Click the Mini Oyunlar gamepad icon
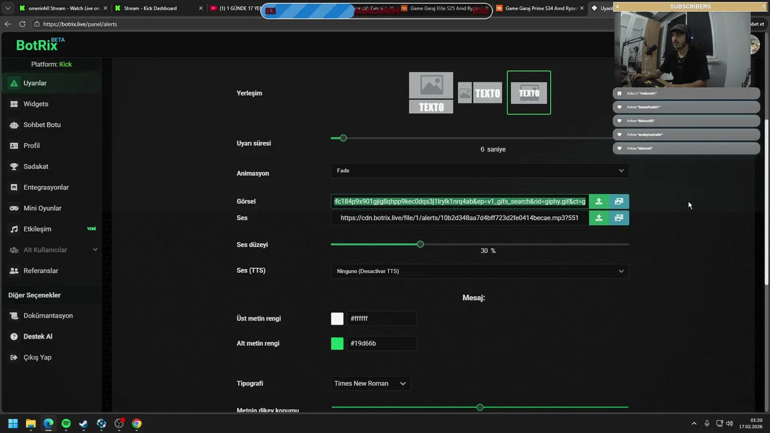The image size is (770, 433). click(14, 208)
